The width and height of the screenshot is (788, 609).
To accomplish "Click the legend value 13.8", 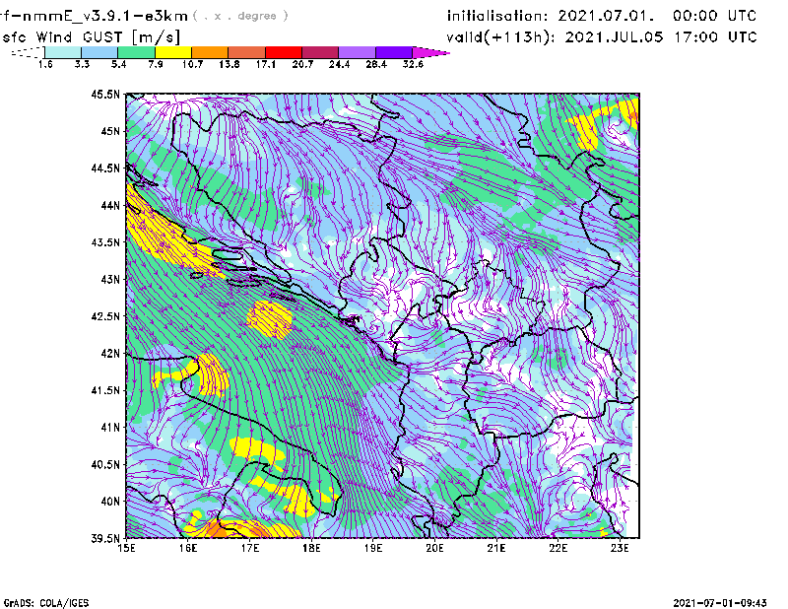I will (230, 64).
